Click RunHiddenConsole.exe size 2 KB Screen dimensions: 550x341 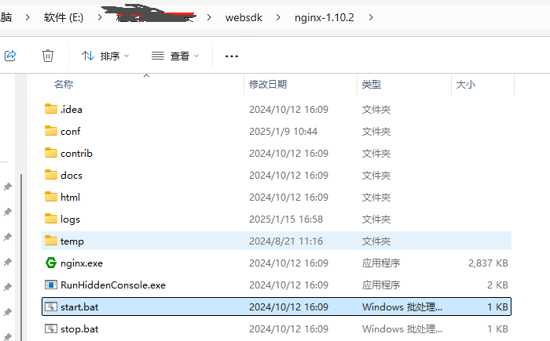[x=497, y=285]
